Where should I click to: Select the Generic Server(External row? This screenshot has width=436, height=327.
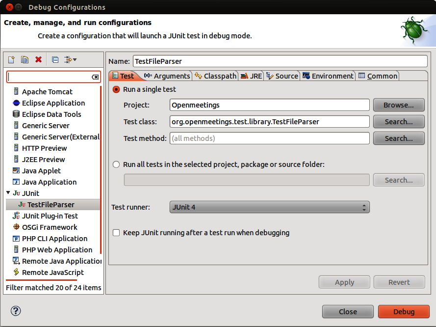coord(53,137)
